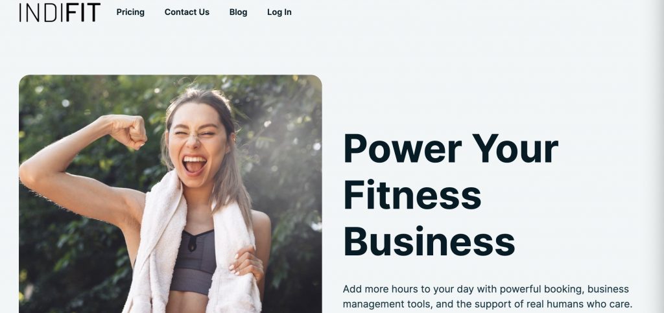
Task: Click the woman's raised fist in photo
Action: 128,132
